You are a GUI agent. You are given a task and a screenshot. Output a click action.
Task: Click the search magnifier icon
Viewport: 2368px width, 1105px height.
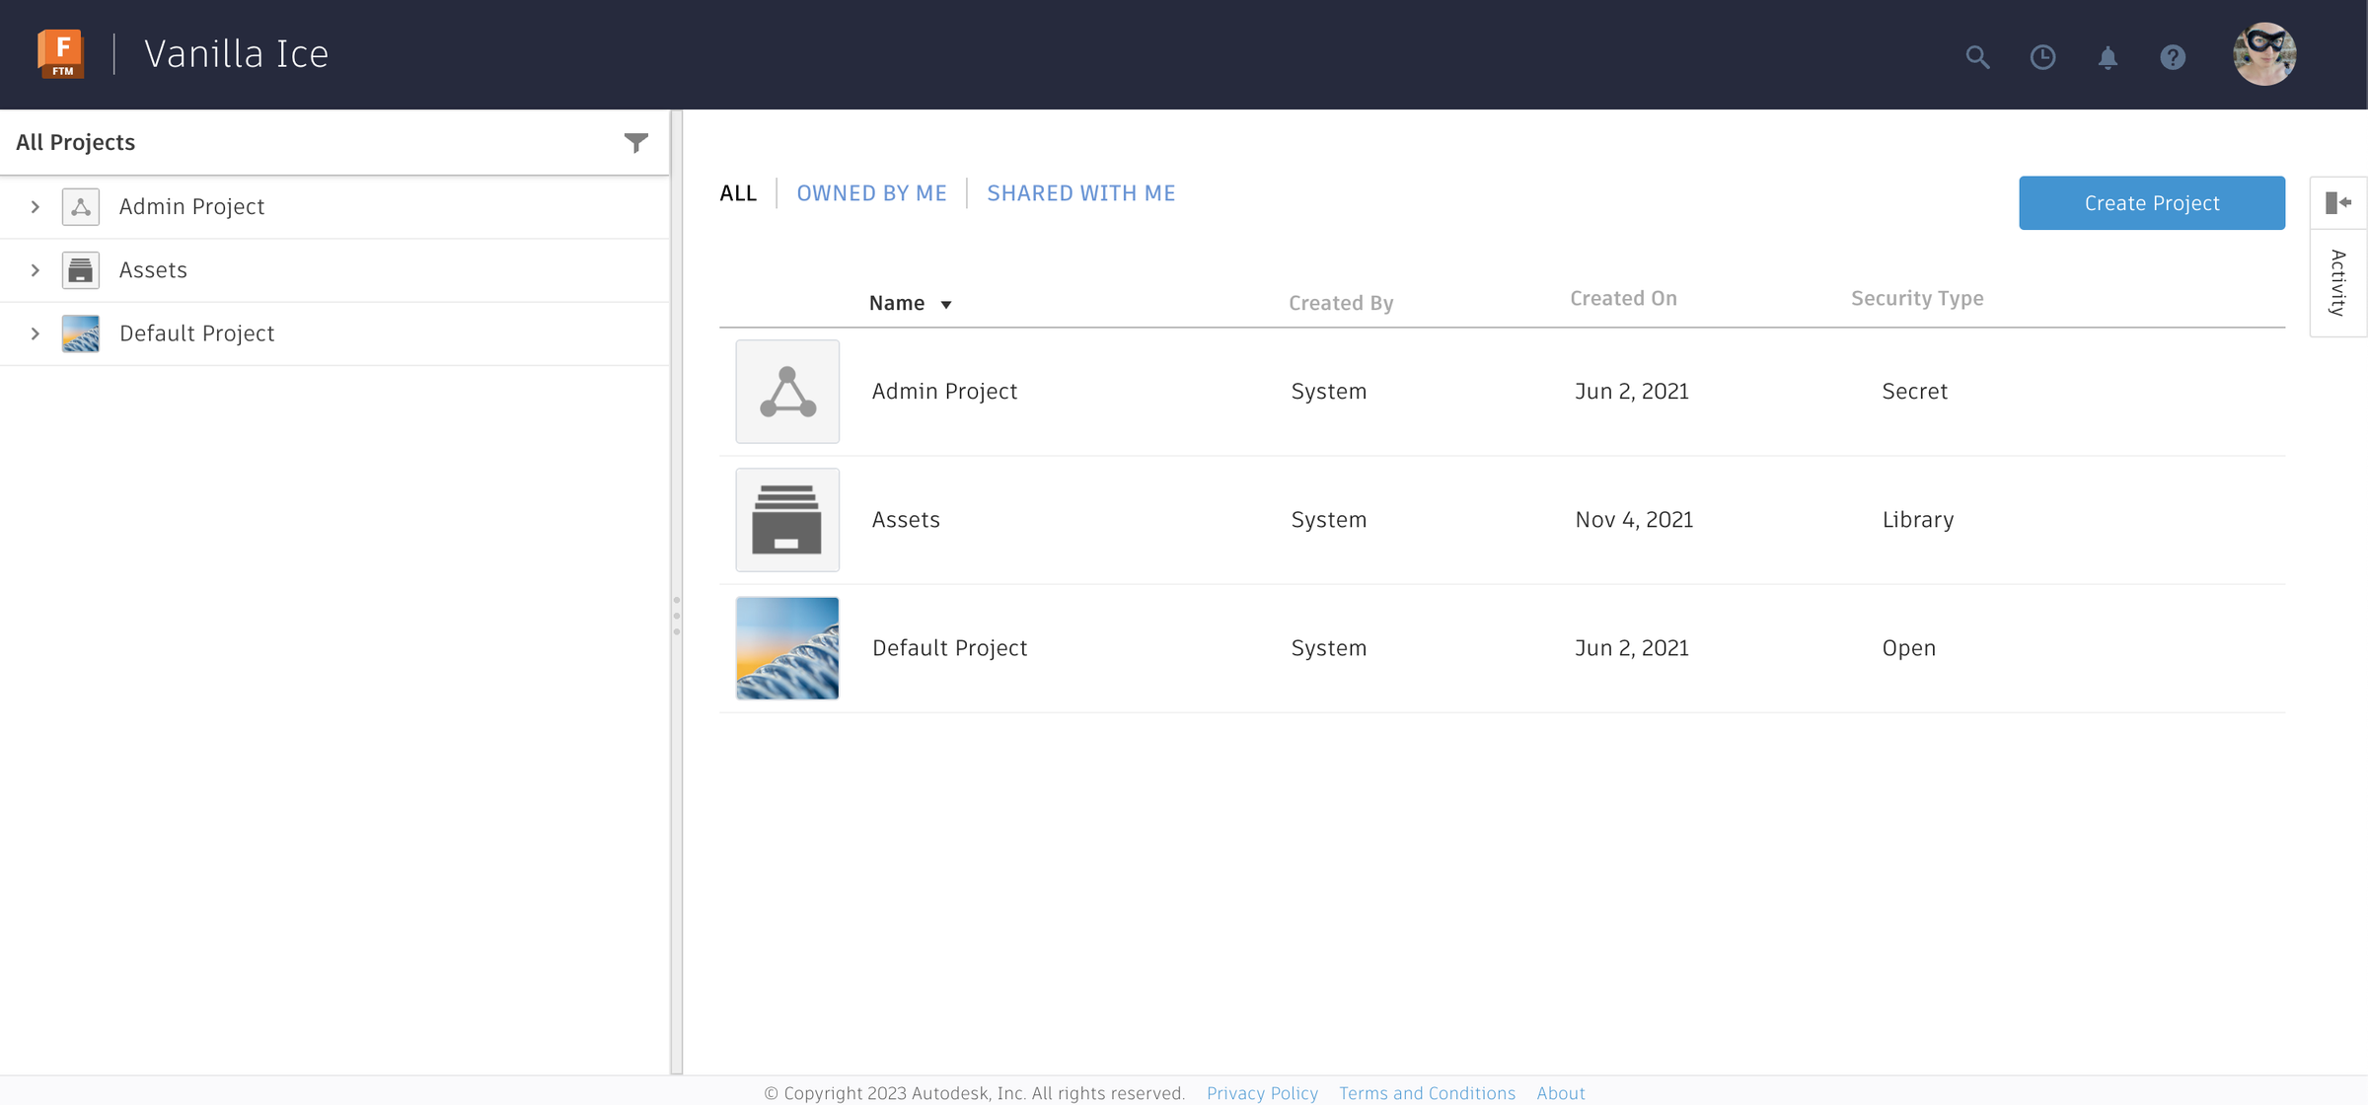coord(1977,56)
